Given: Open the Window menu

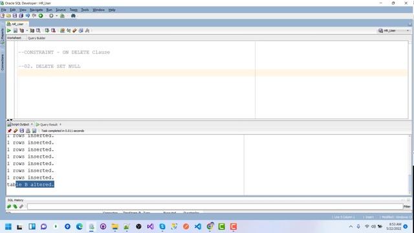Looking at the screenshot, I should coord(98,10).
